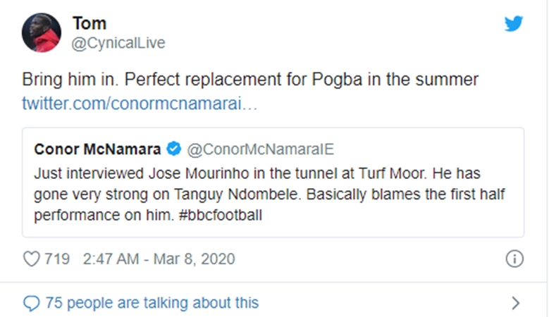Open the tweet info circle icon

click(x=514, y=259)
